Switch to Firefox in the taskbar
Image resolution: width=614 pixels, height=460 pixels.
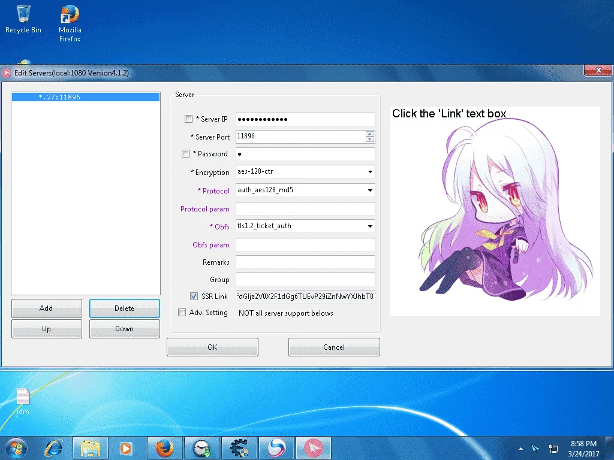click(x=164, y=448)
